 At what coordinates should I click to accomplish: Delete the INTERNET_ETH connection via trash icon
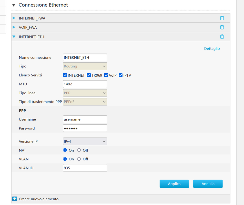(x=222, y=37)
